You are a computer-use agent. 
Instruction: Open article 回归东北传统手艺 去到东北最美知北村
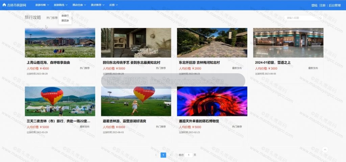point(131,62)
